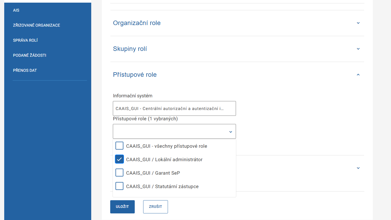Tick the Garant SeP checkbox
The width and height of the screenshot is (391, 220).
click(119, 173)
